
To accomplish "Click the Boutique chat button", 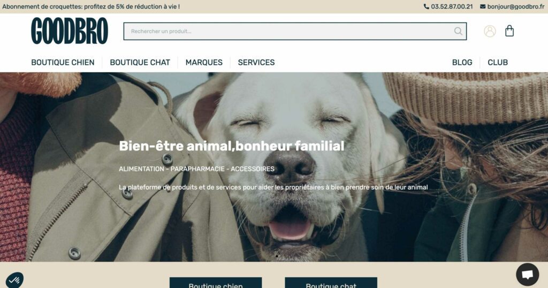I will [331, 283].
